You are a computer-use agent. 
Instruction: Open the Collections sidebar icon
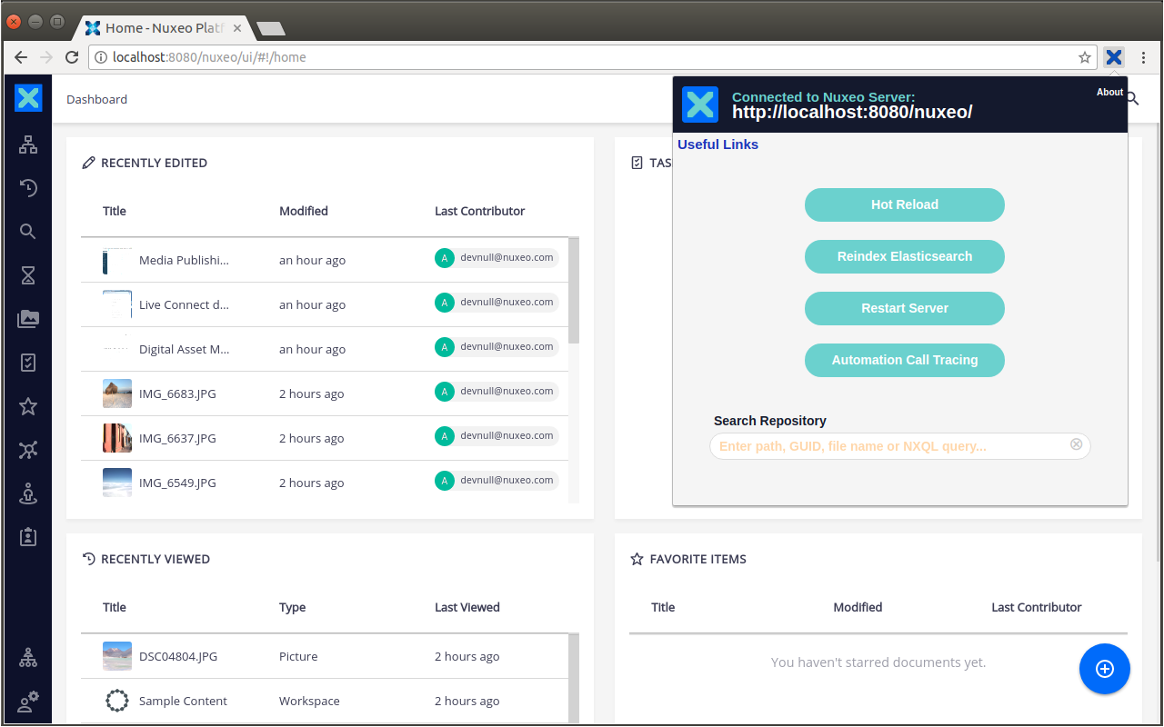28,450
